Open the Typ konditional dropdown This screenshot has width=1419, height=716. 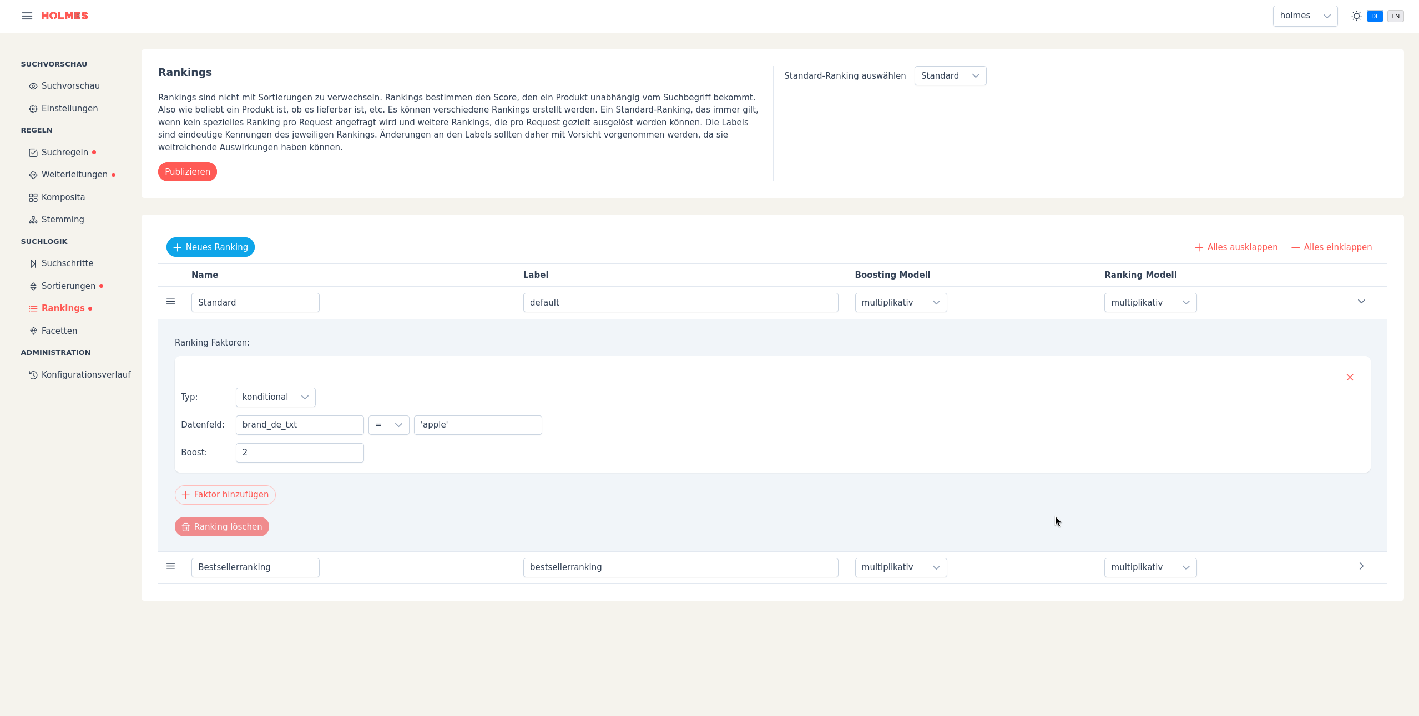click(x=275, y=397)
